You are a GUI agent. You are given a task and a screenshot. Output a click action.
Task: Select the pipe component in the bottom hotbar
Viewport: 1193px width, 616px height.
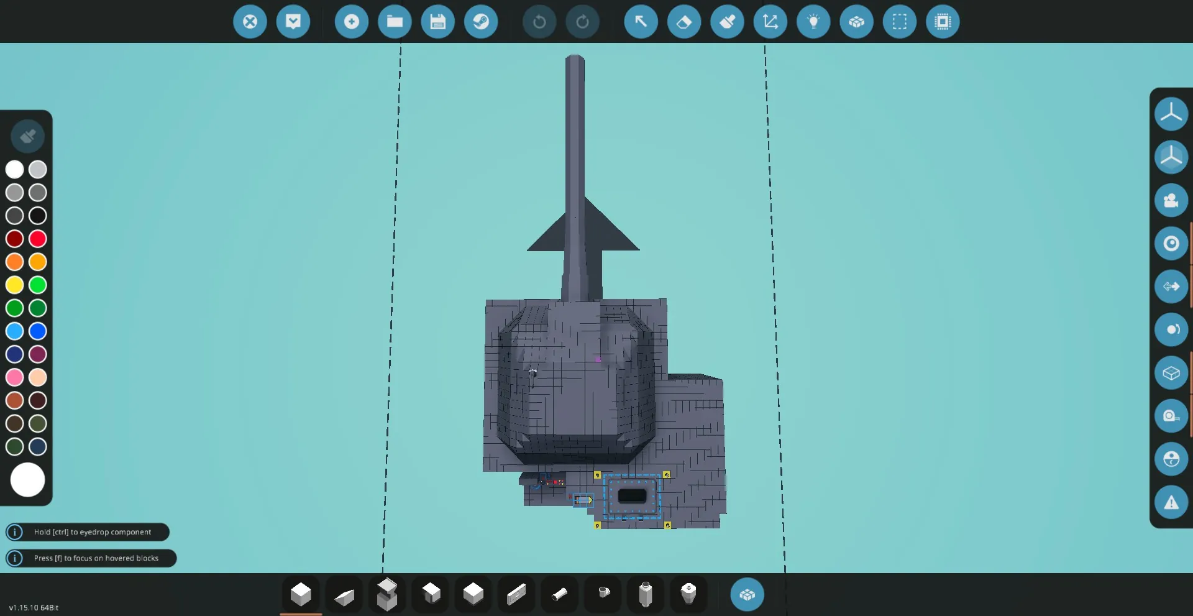pos(559,595)
